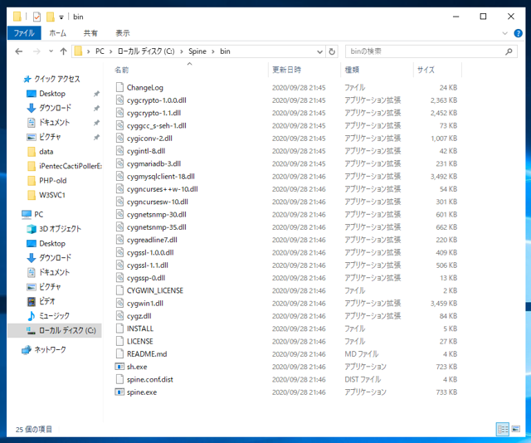The height and width of the screenshot is (443, 531).
Task: Select cygcrypto-1.0.0.dll file icon
Action: pos(119,100)
